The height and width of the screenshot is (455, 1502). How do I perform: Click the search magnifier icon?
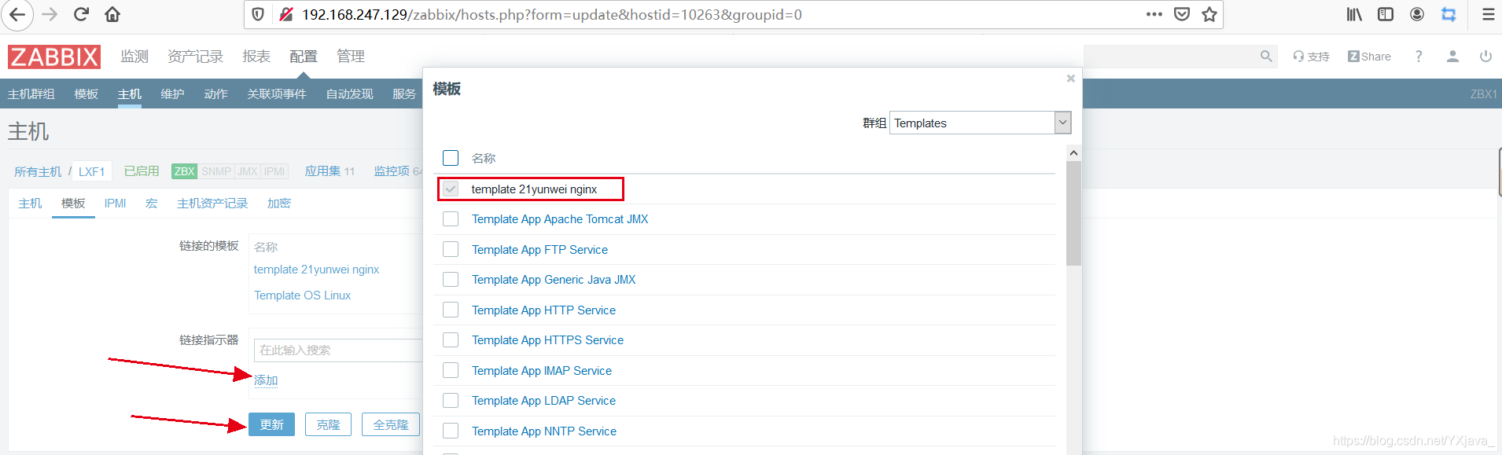tap(1266, 57)
